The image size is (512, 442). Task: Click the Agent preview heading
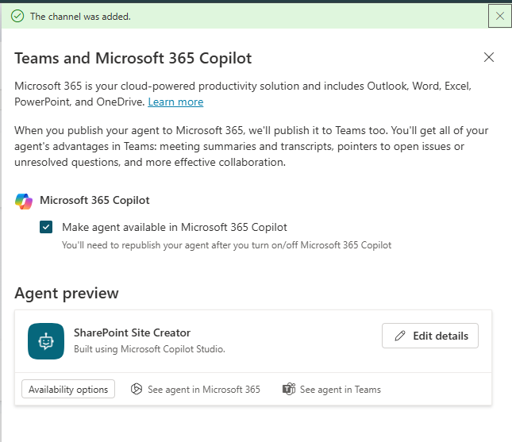pos(67,294)
